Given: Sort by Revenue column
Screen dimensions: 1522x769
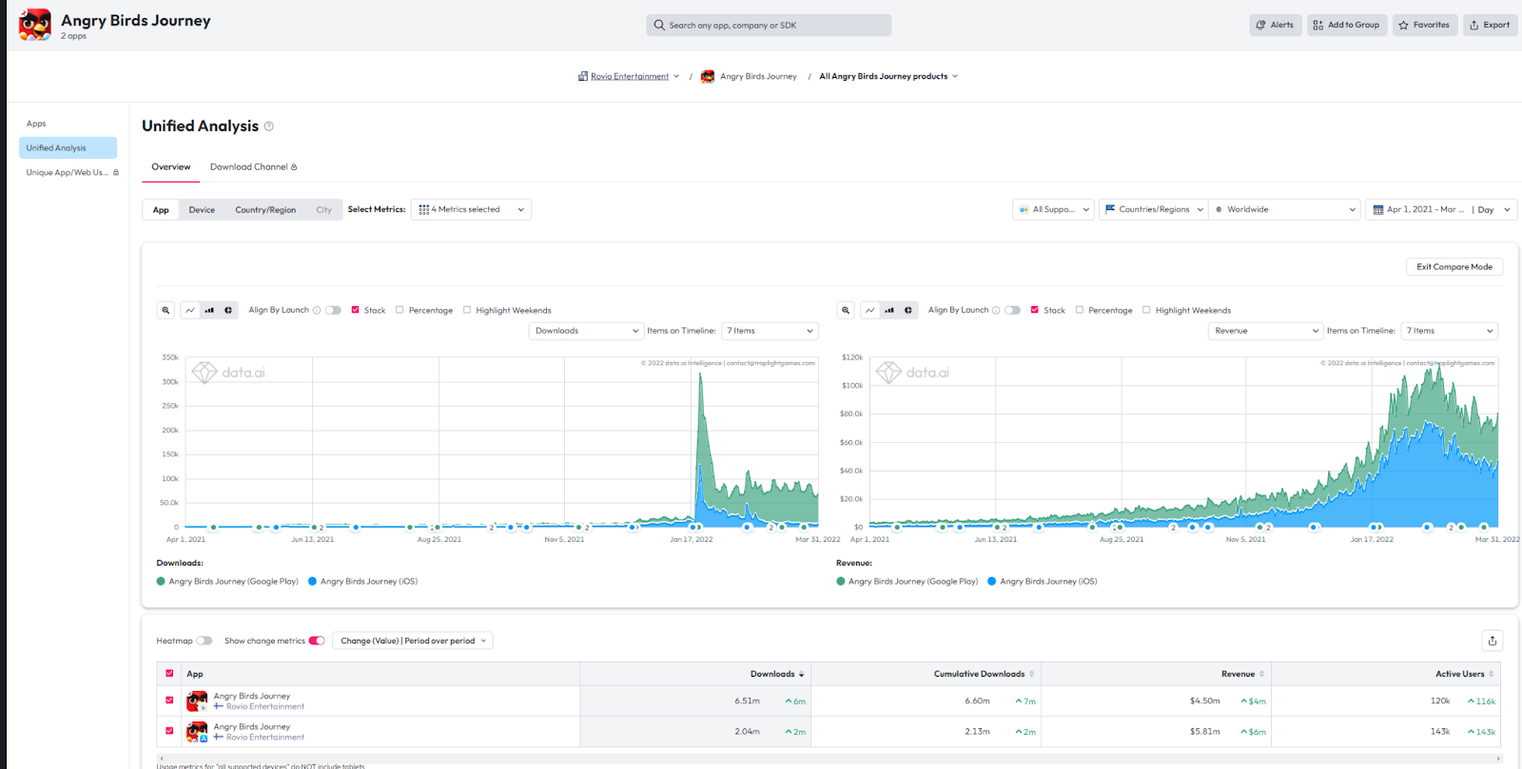Looking at the screenshot, I should point(1261,674).
